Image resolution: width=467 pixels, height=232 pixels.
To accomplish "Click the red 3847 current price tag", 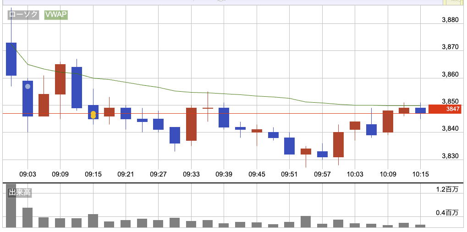I will [445, 109].
